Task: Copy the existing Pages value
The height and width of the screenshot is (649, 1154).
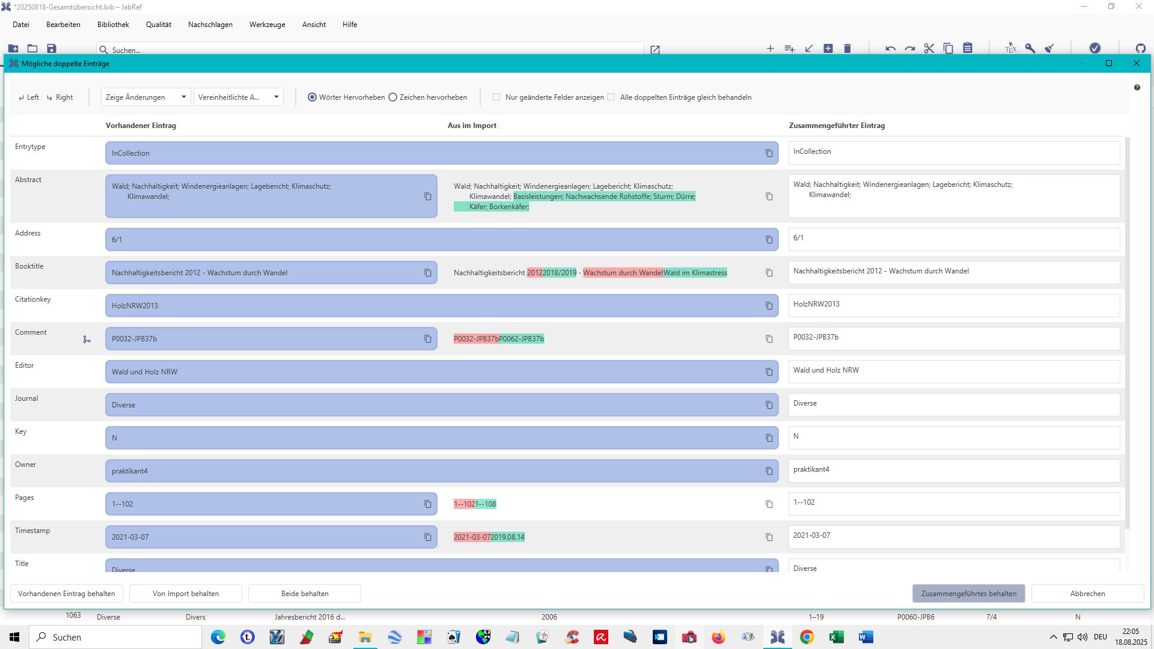Action: pos(427,504)
